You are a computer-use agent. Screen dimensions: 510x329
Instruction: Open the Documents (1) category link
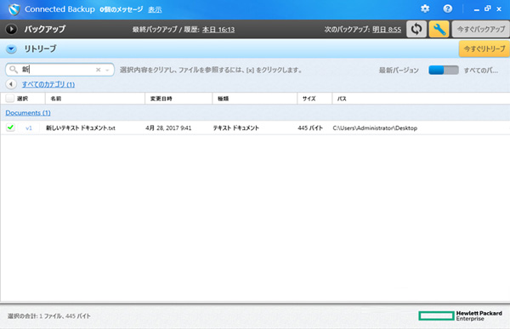tap(28, 113)
